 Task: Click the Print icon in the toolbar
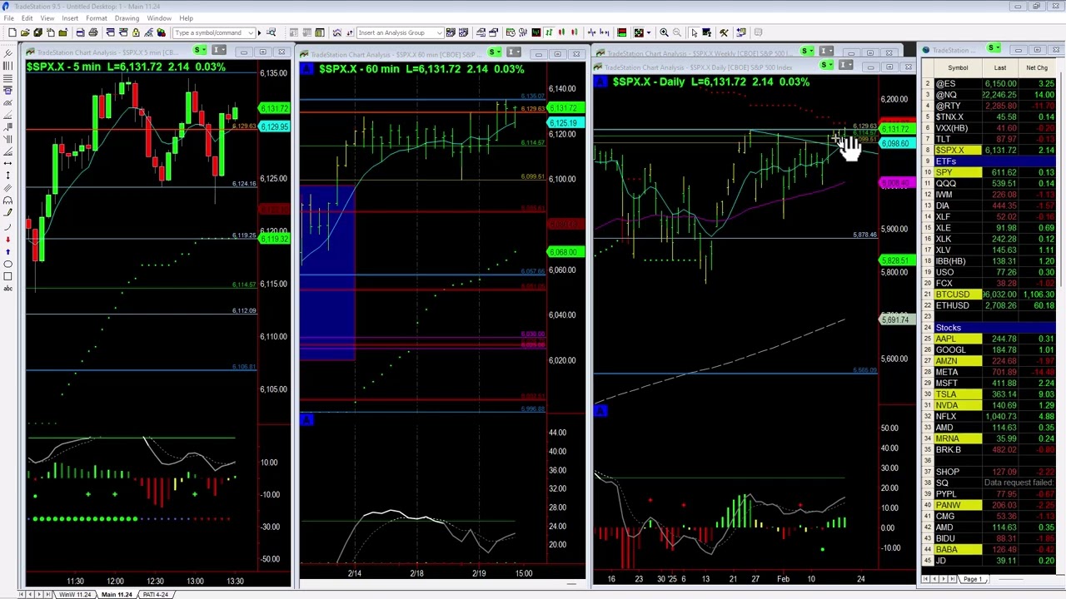92,32
